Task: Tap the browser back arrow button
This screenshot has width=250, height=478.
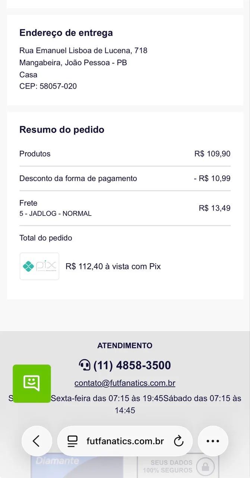Action: pos(37,441)
